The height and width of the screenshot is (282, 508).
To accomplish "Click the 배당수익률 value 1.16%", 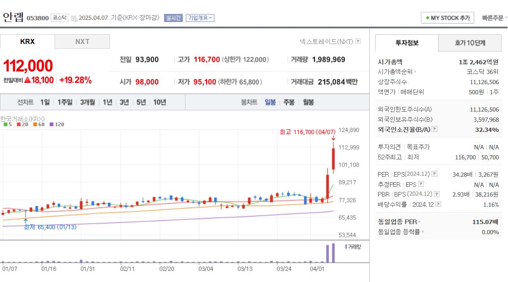I will 491,204.
